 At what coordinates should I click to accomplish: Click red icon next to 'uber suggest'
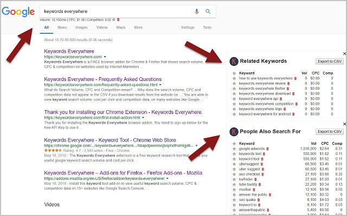(263, 169)
